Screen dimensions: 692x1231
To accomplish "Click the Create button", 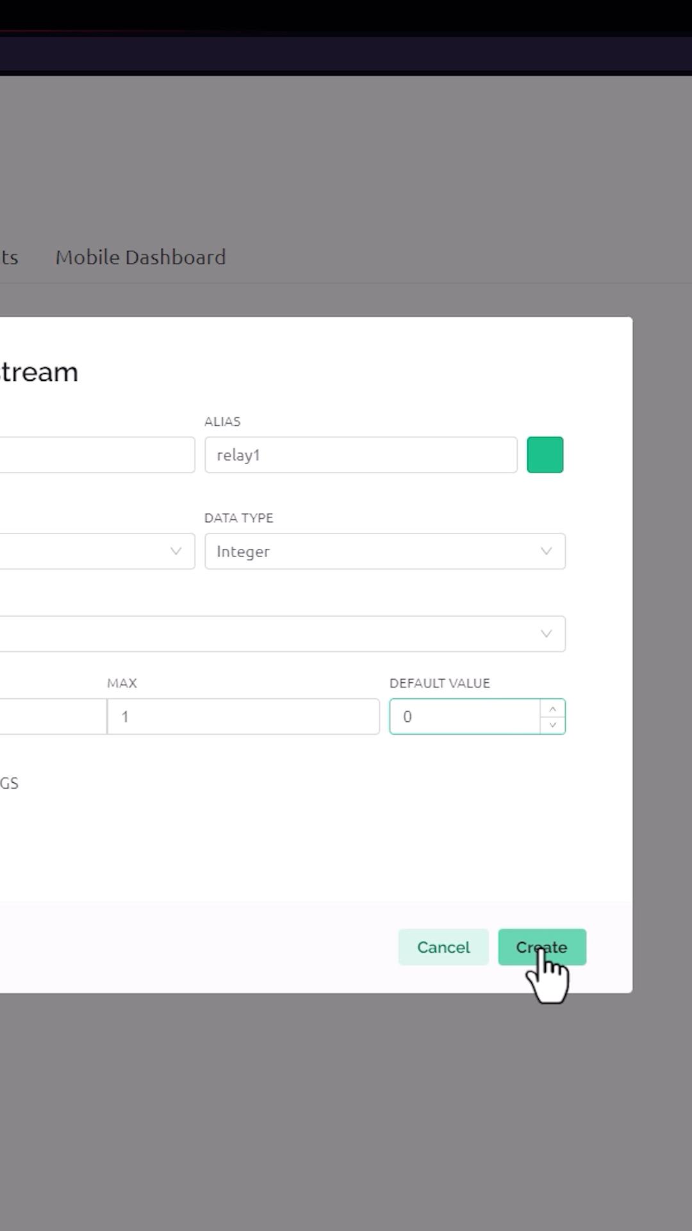I will pos(542,947).
